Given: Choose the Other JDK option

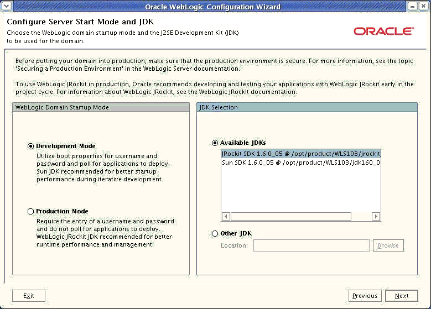Looking at the screenshot, I should 215,233.
